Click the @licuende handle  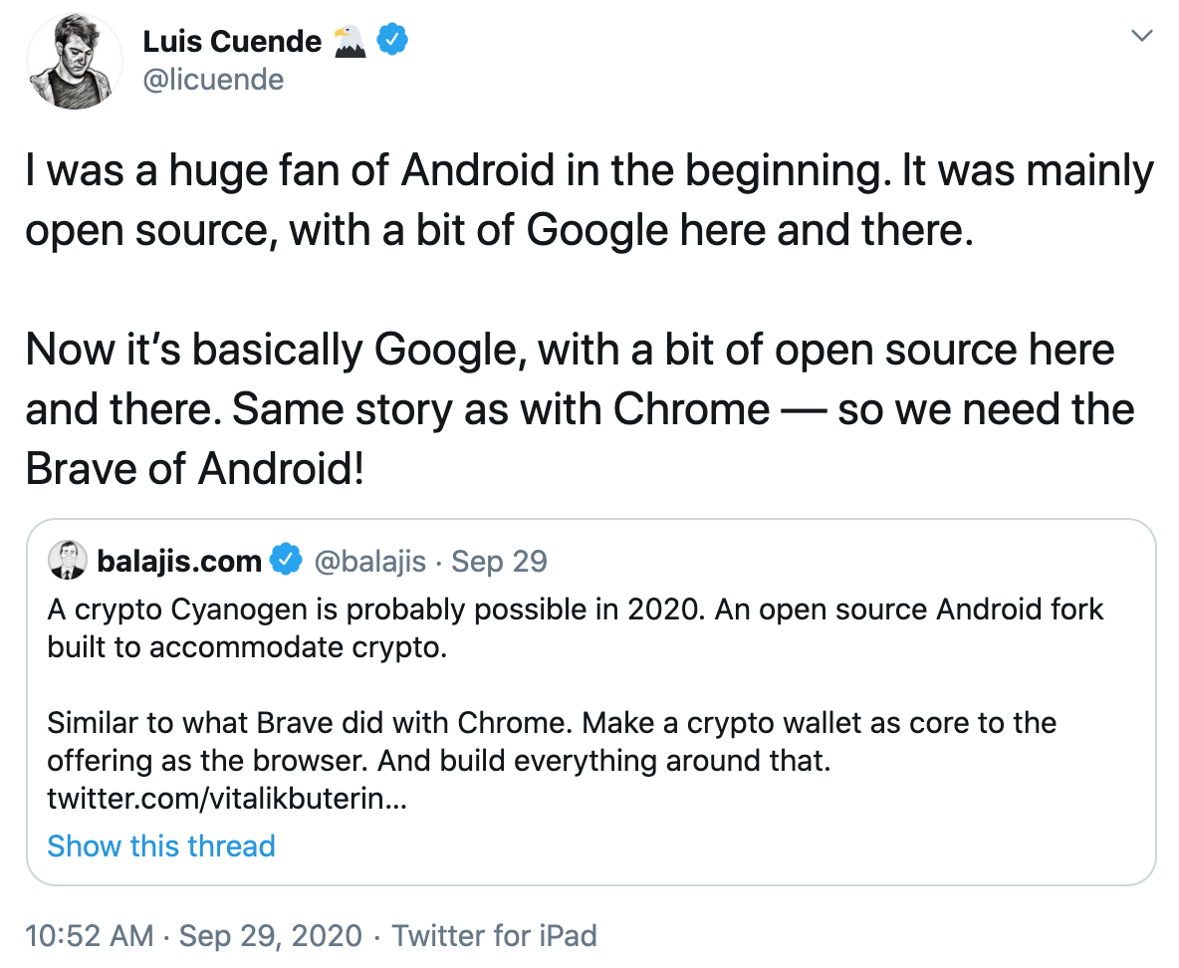tap(213, 79)
